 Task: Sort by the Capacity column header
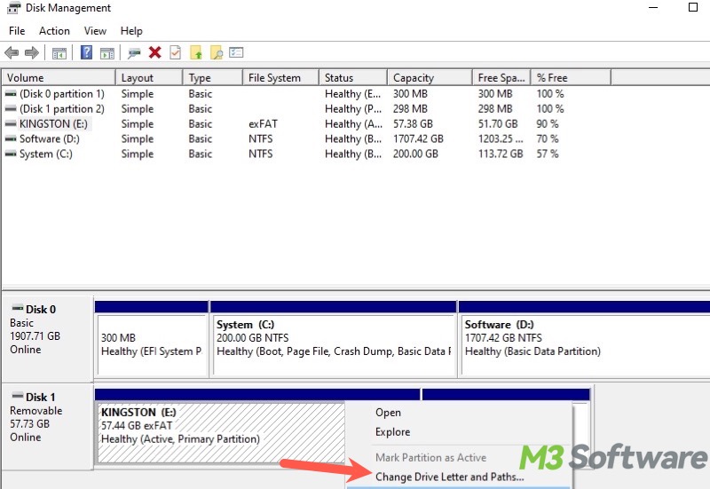click(414, 78)
